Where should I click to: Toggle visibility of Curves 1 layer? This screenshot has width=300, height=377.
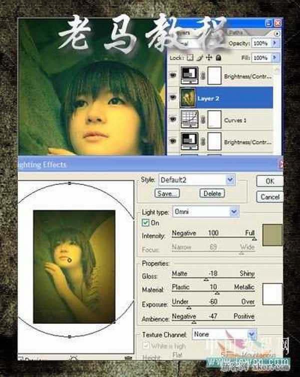click(x=173, y=120)
